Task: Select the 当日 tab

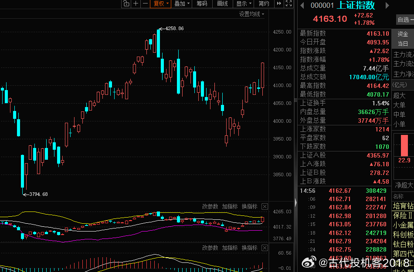Action: 403,44
